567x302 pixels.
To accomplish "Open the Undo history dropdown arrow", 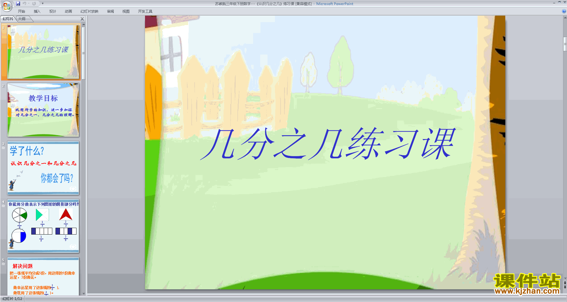I will (x=29, y=4).
